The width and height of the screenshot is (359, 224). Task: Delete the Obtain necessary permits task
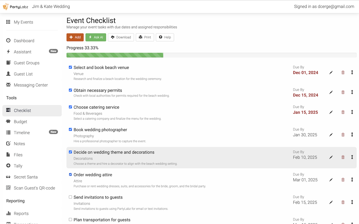(343, 92)
